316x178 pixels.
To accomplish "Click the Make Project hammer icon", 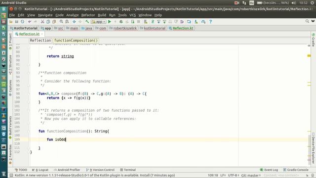I will click(x=87, y=22).
